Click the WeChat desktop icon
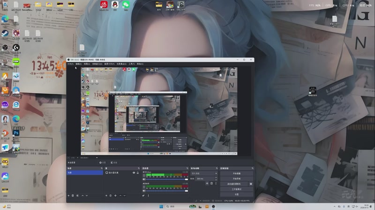375x210 pixels. [x=126, y=6]
